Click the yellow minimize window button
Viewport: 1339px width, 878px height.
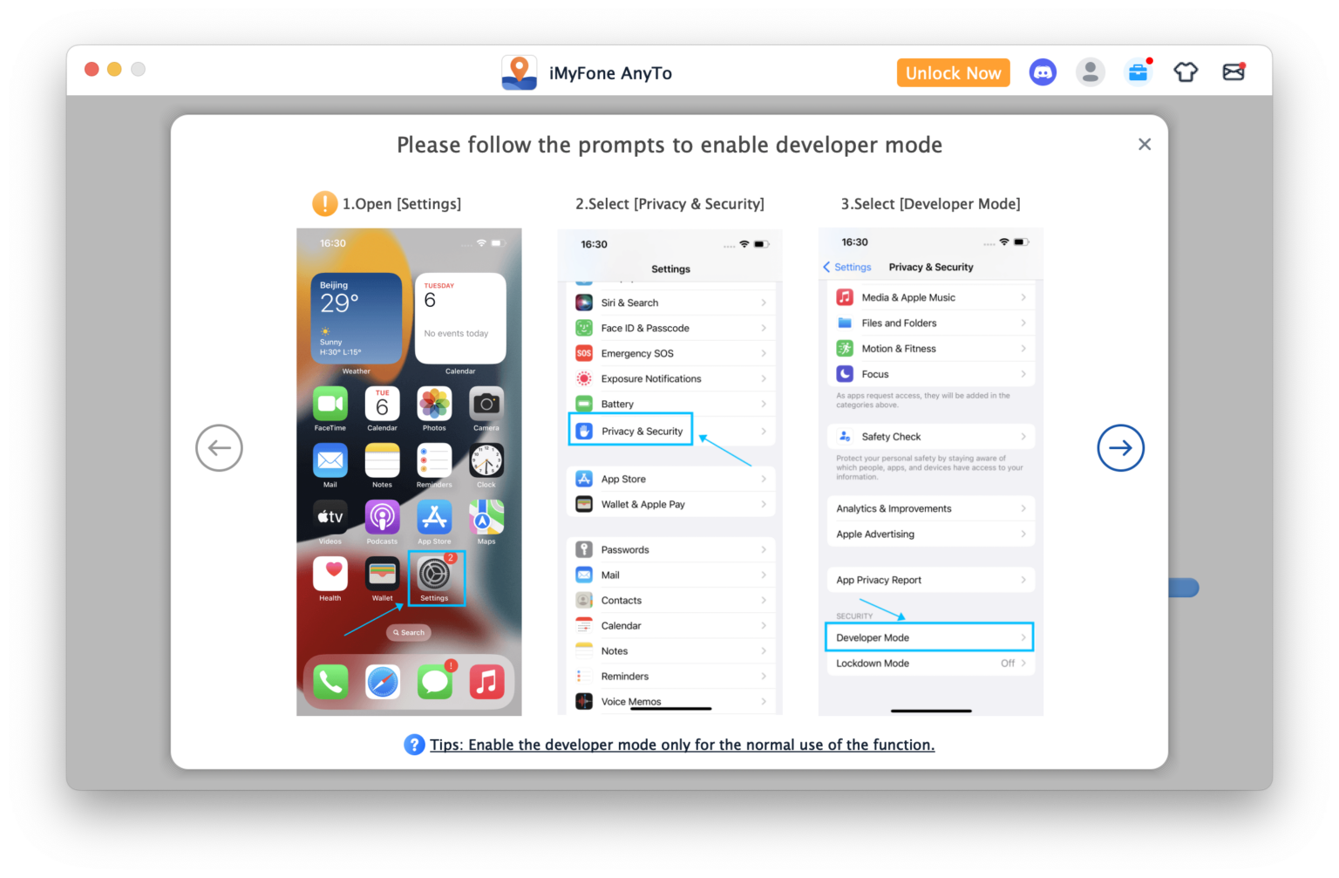114,69
